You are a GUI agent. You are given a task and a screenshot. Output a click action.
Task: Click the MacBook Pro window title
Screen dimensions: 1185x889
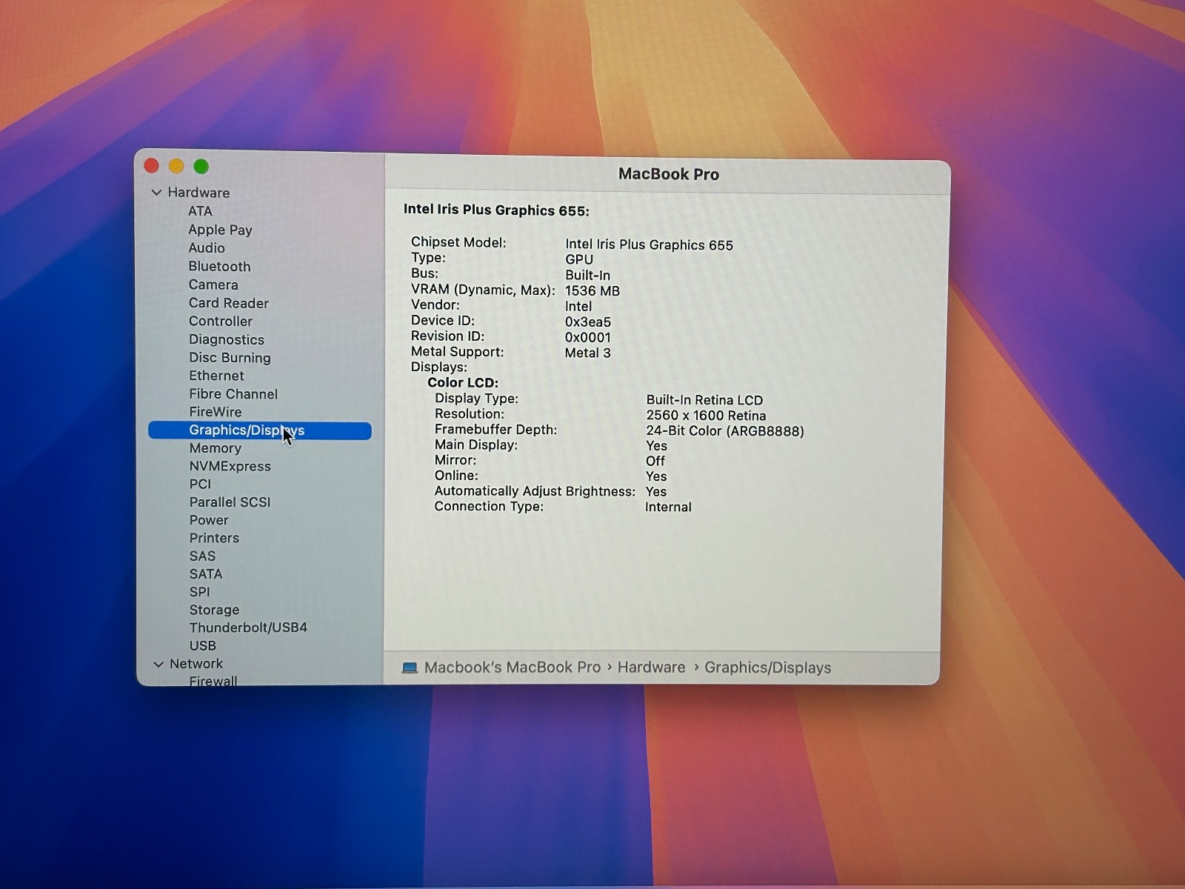[x=669, y=174]
